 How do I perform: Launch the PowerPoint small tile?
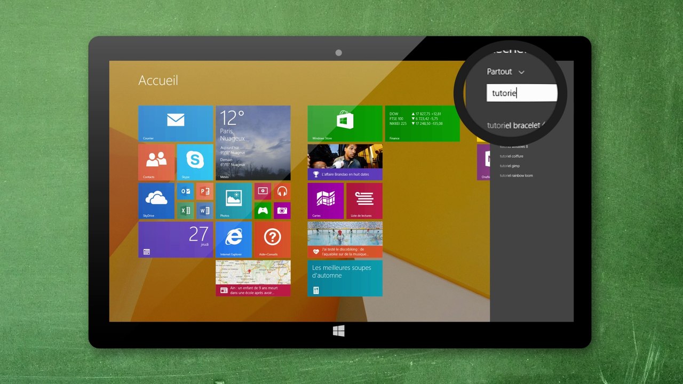coord(204,191)
